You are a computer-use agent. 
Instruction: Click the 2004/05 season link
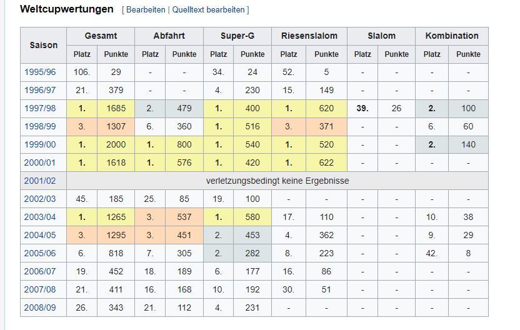pyautogui.click(x=40, y=235)
